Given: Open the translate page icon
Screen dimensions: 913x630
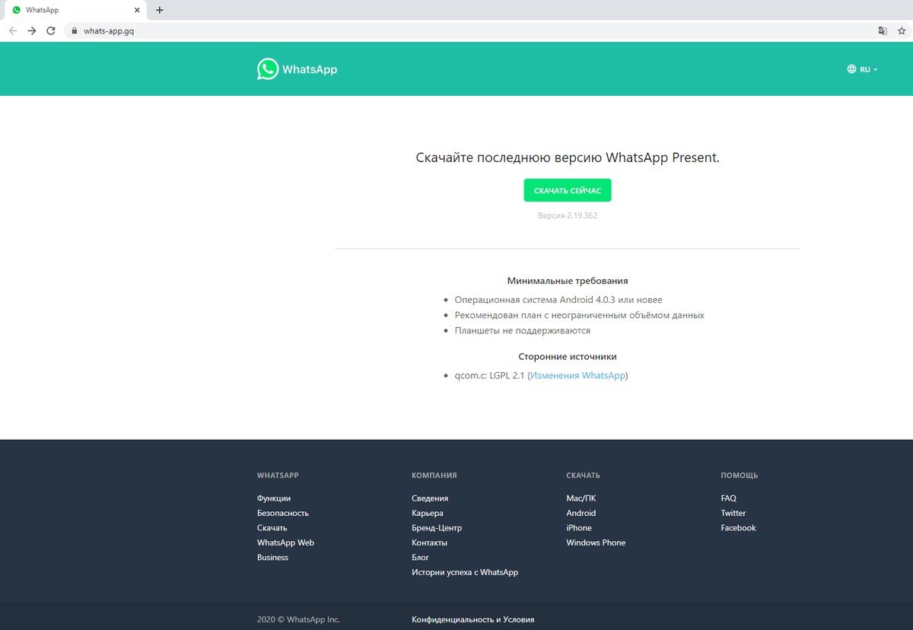Looking at the screenshot, I should point(883,31).
